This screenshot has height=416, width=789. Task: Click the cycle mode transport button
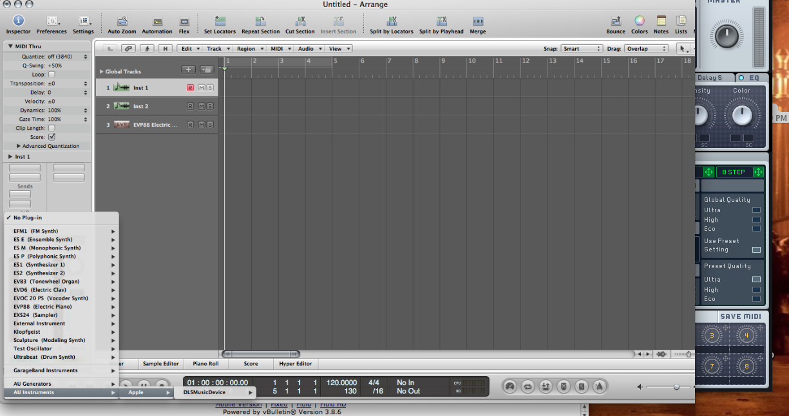click(528, 386)
